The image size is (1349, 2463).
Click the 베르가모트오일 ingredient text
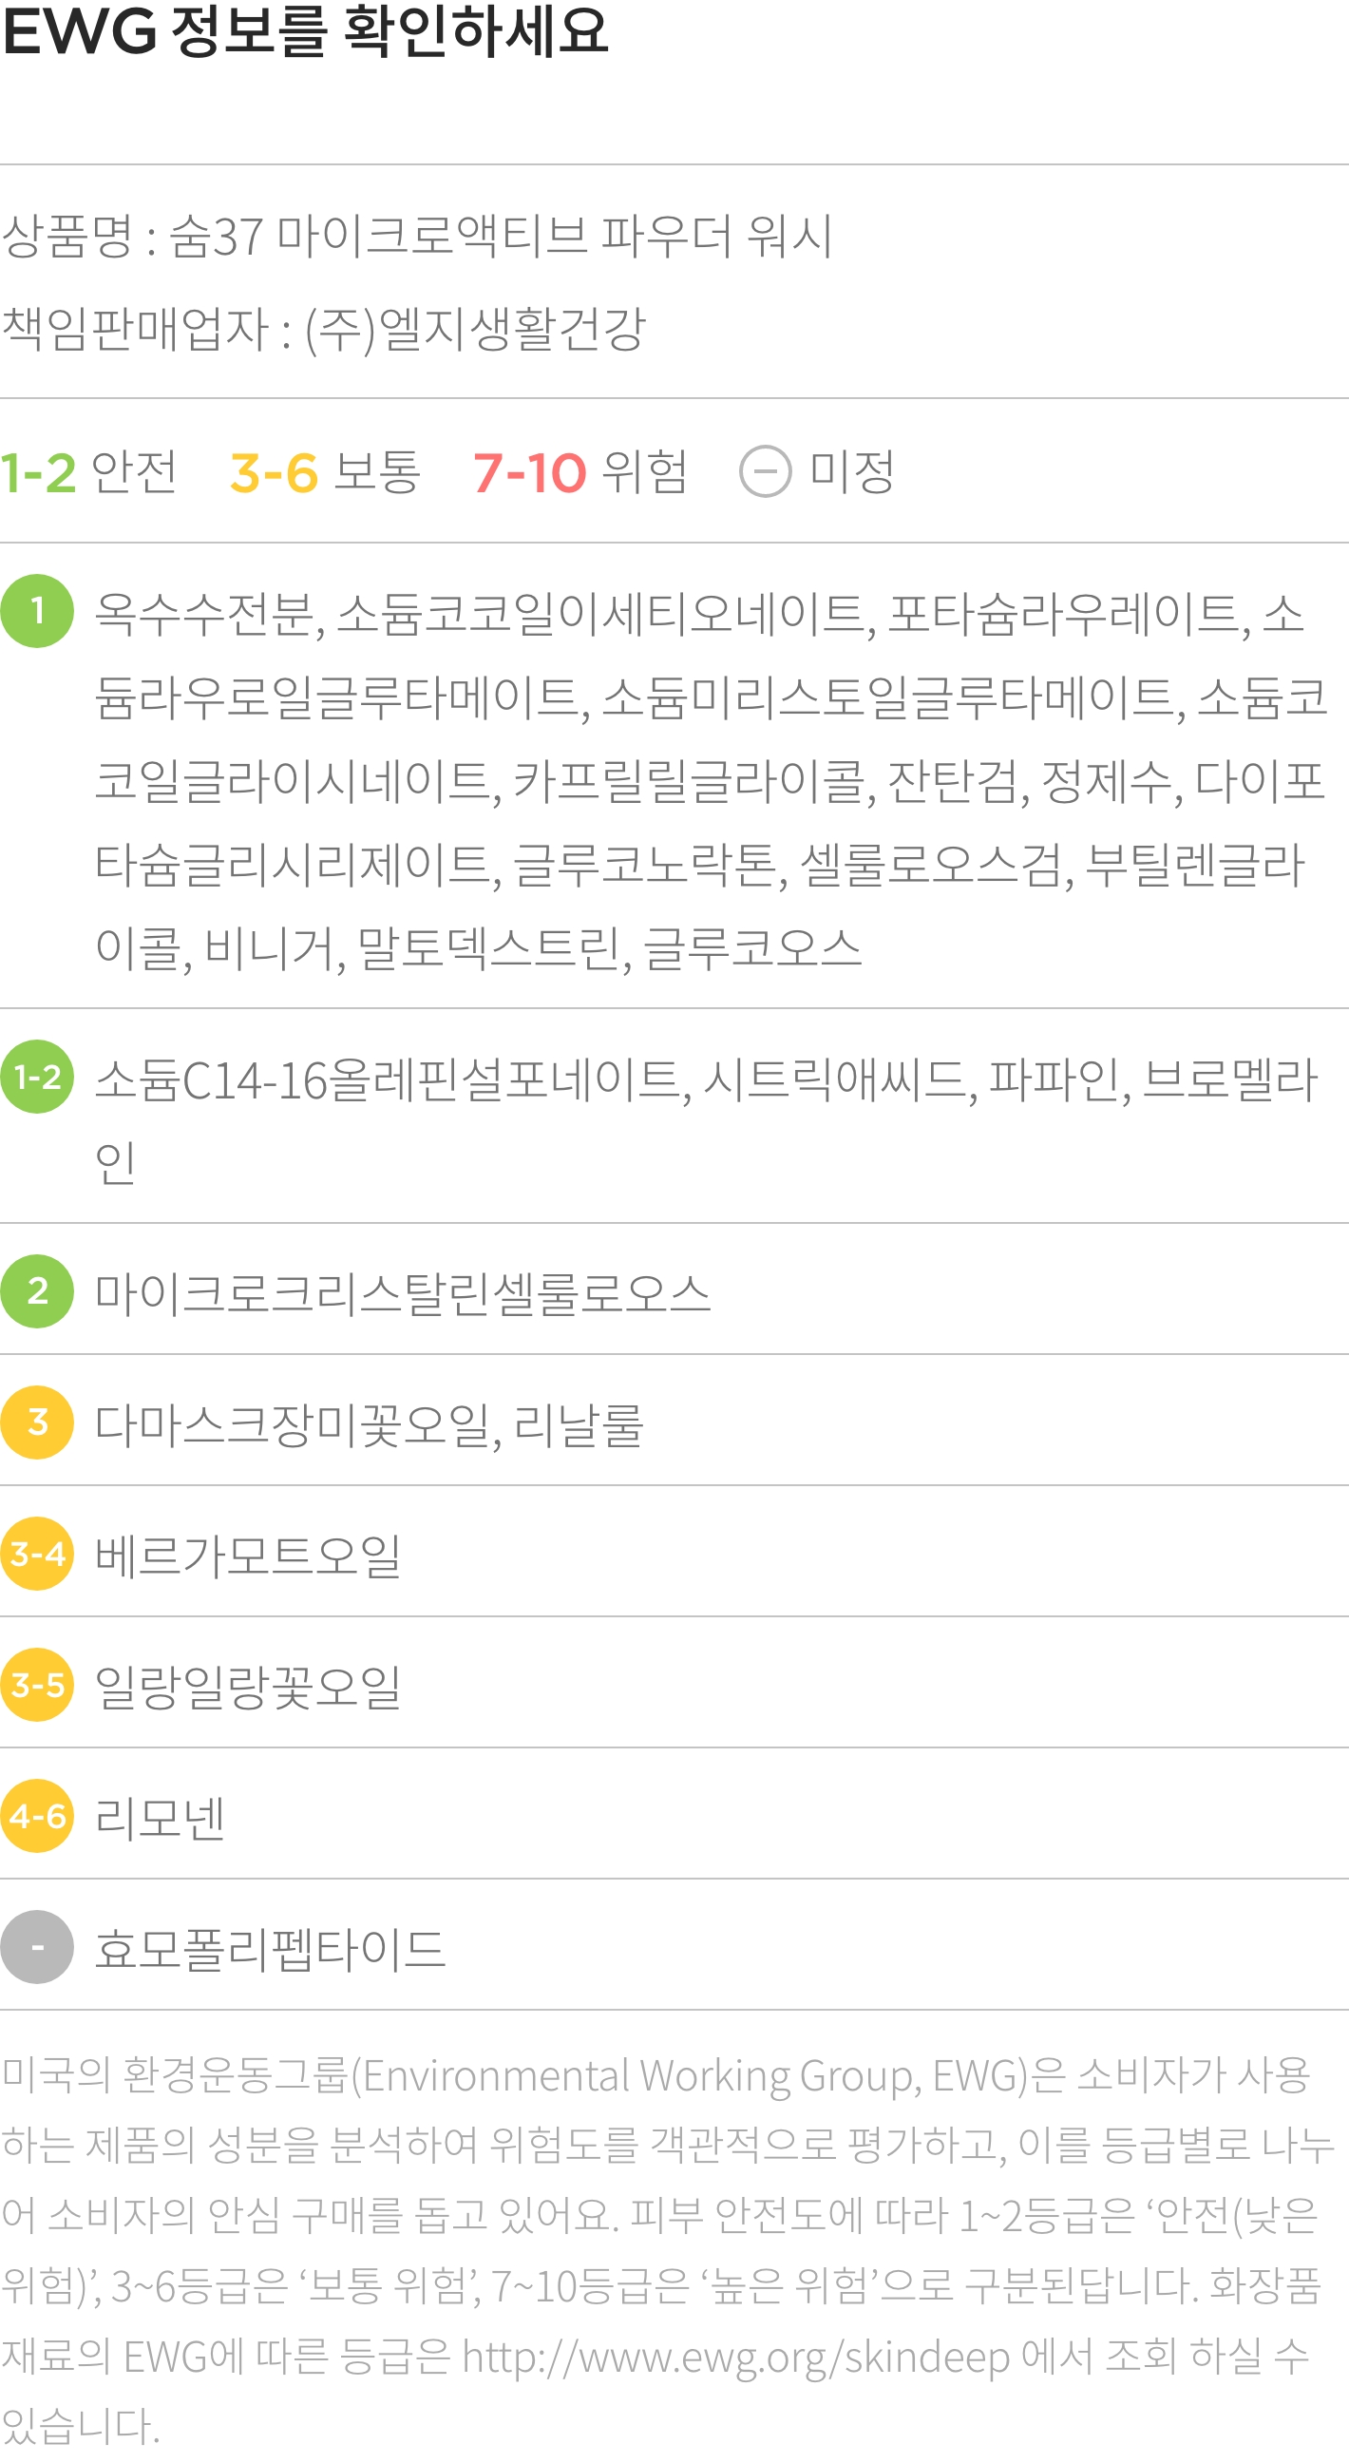click(248, 1555)
